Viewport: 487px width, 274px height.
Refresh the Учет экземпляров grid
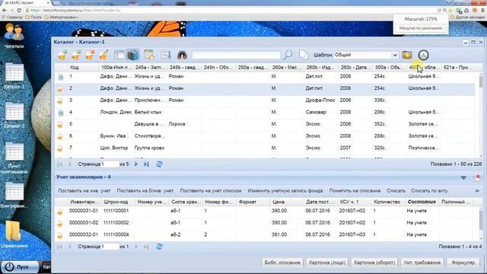pos(159,247)
